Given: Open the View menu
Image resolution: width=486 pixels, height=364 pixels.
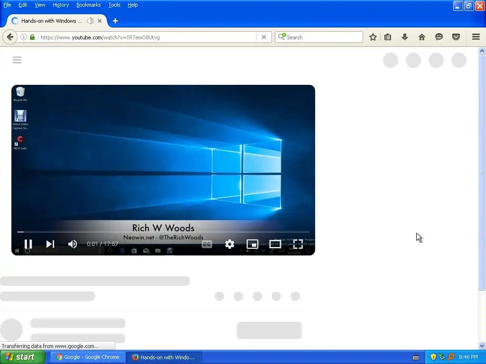Looking at the screenshot, I should tap(40, 5).
